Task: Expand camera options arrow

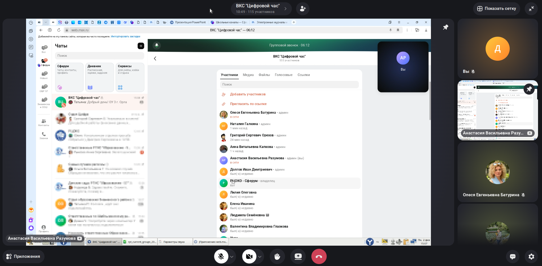Action: click(x=260, y=257)
